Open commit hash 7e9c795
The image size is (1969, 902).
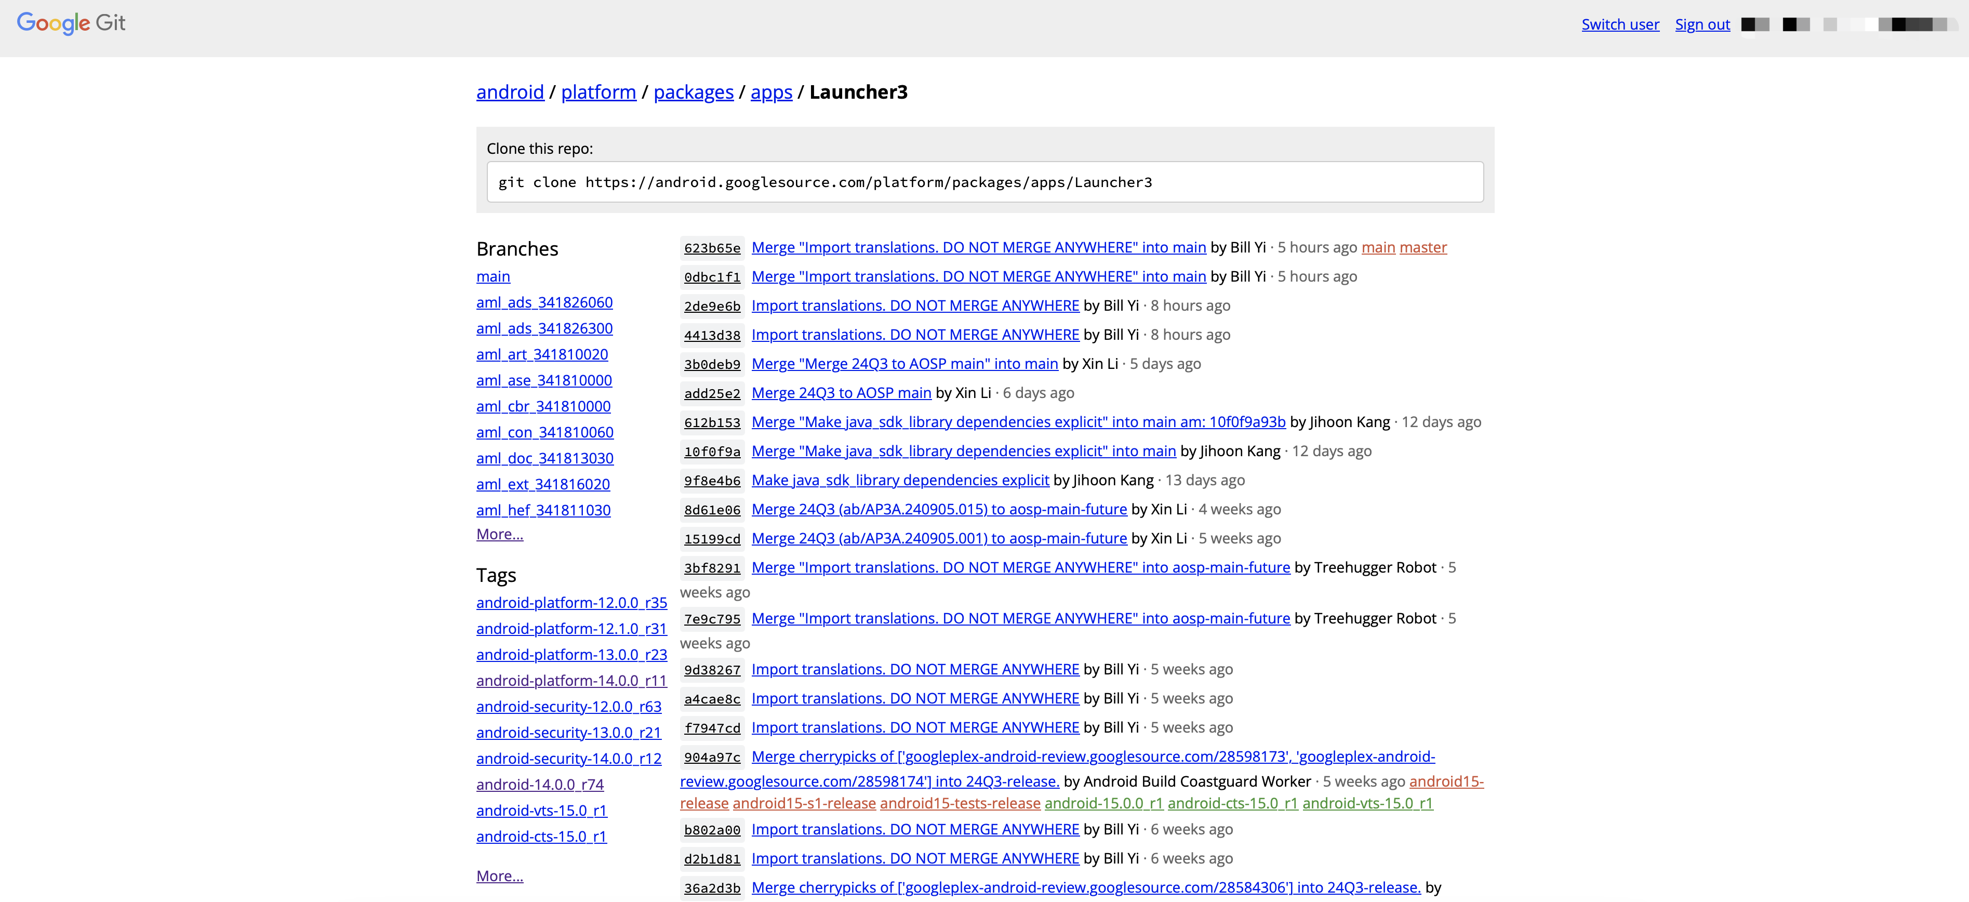pos(712,618)
